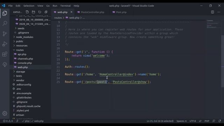
Task: Click the feedback icon in status bar
Action: coord(214,121)
